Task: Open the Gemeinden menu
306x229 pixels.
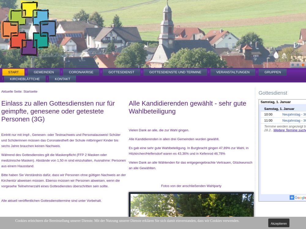Action: (44, 72)
